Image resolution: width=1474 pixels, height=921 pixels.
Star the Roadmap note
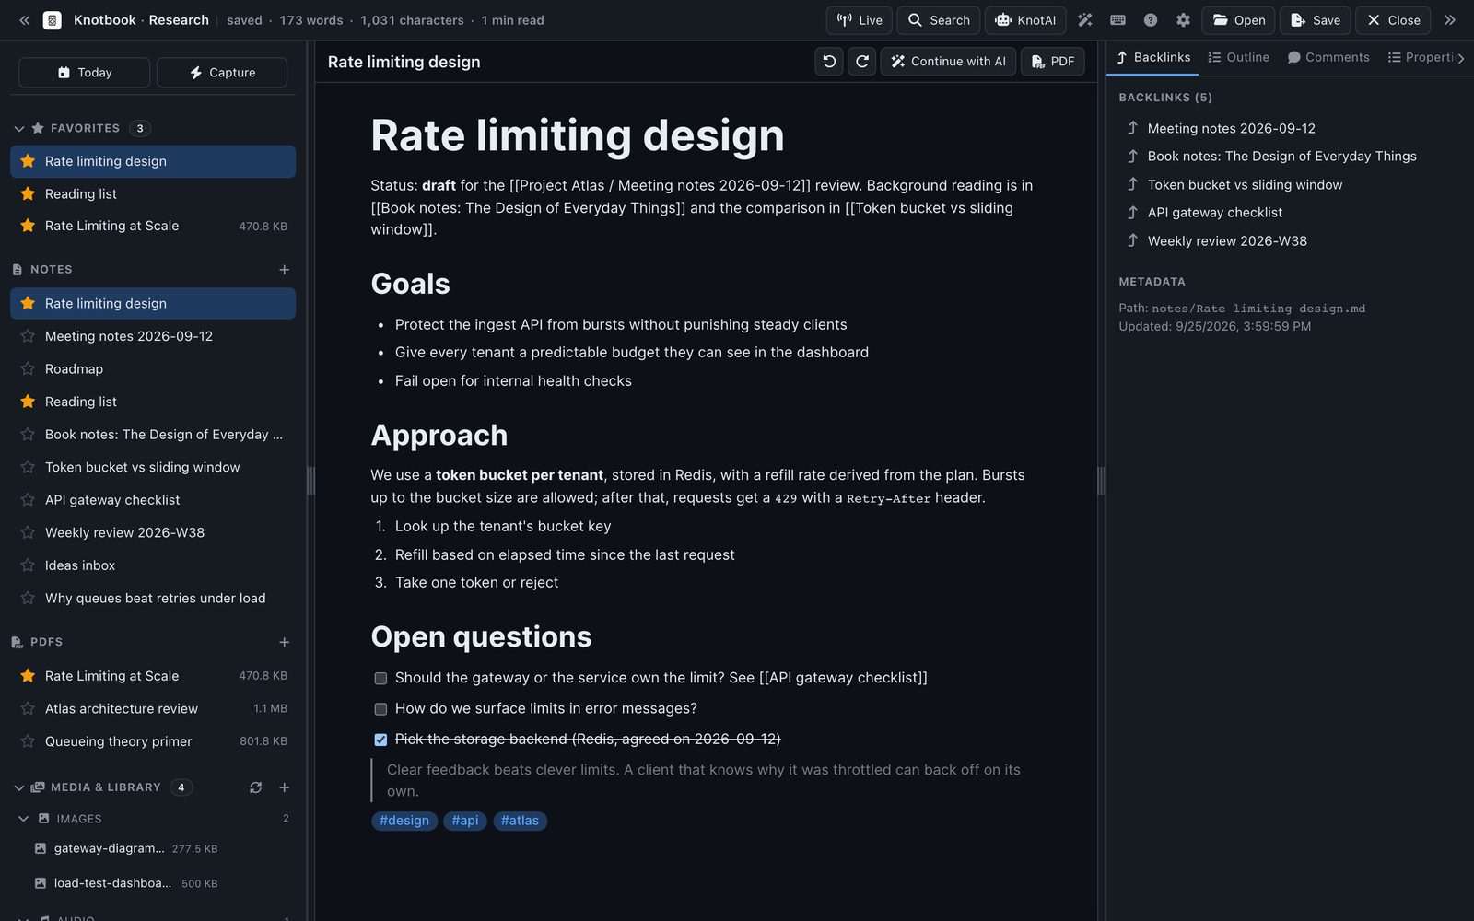(x=28, y=369)
